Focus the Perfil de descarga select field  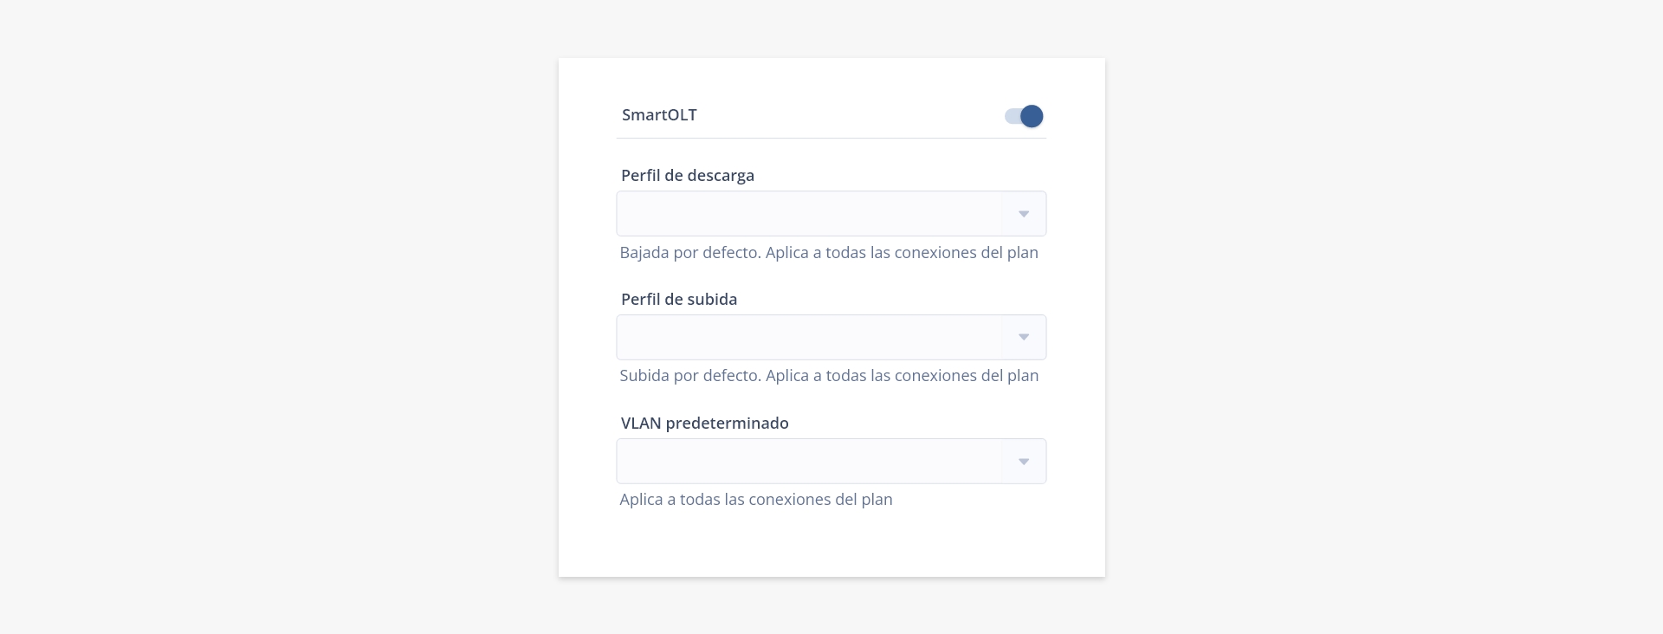pos(808,213)
